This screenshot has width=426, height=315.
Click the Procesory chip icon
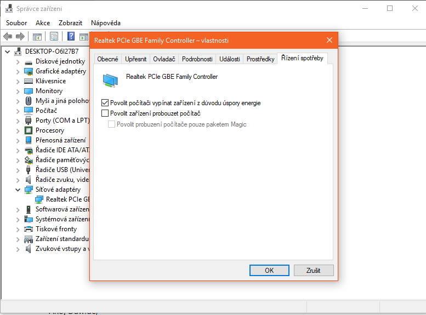(29, 130)
